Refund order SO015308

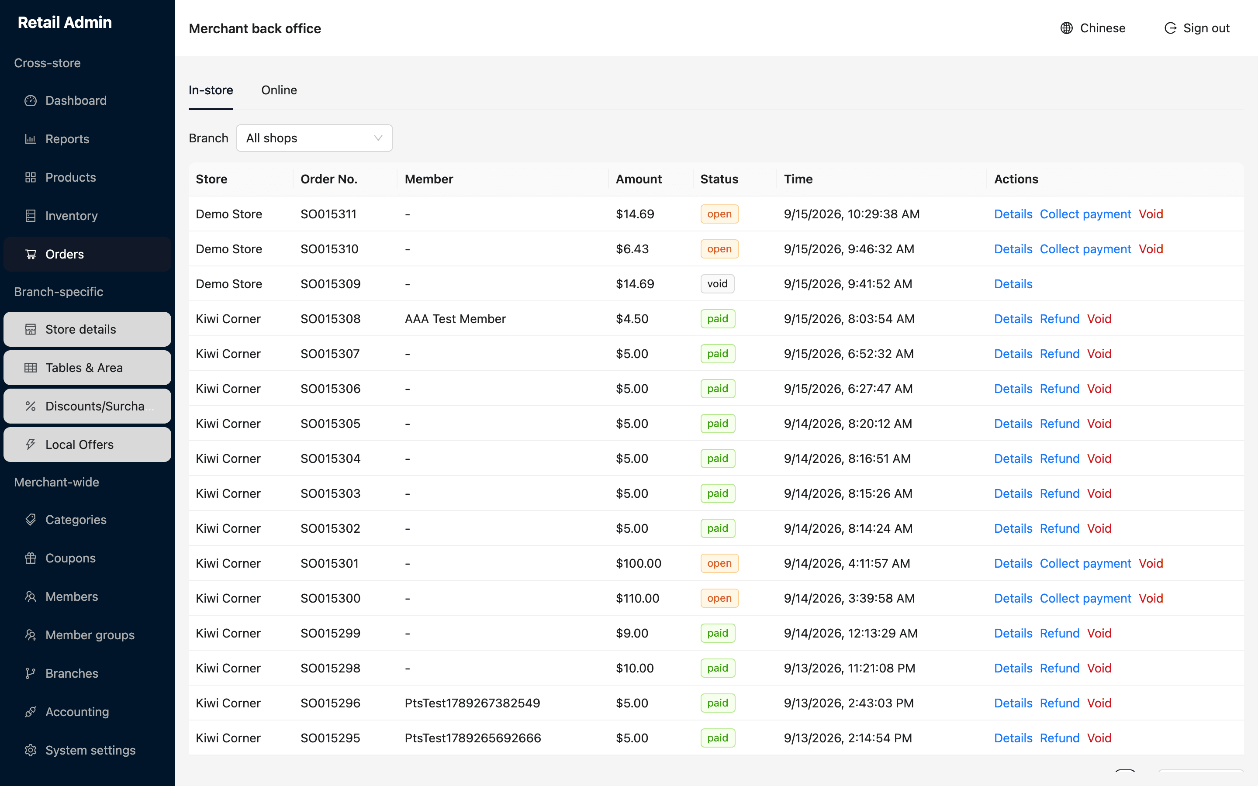pyautogui.click(x=1059, y=319)
